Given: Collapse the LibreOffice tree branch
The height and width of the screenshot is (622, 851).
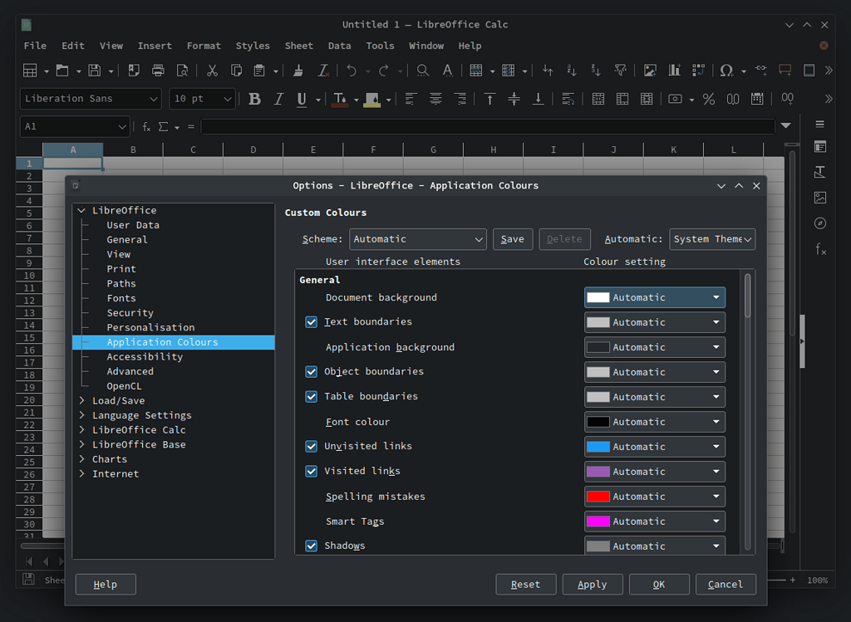Looking at the screenshot, I should coord(80,210).
